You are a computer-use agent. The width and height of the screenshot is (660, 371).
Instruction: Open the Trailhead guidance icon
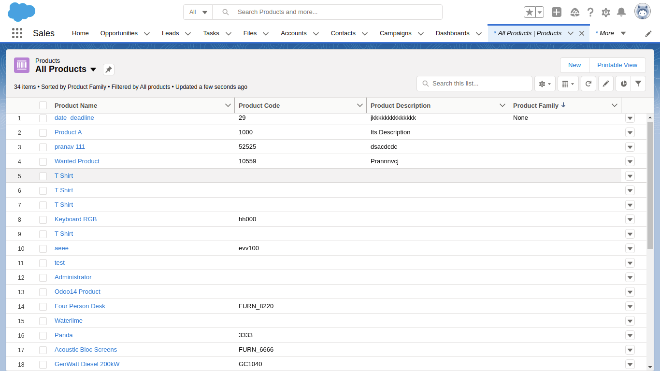pos(575,12)
